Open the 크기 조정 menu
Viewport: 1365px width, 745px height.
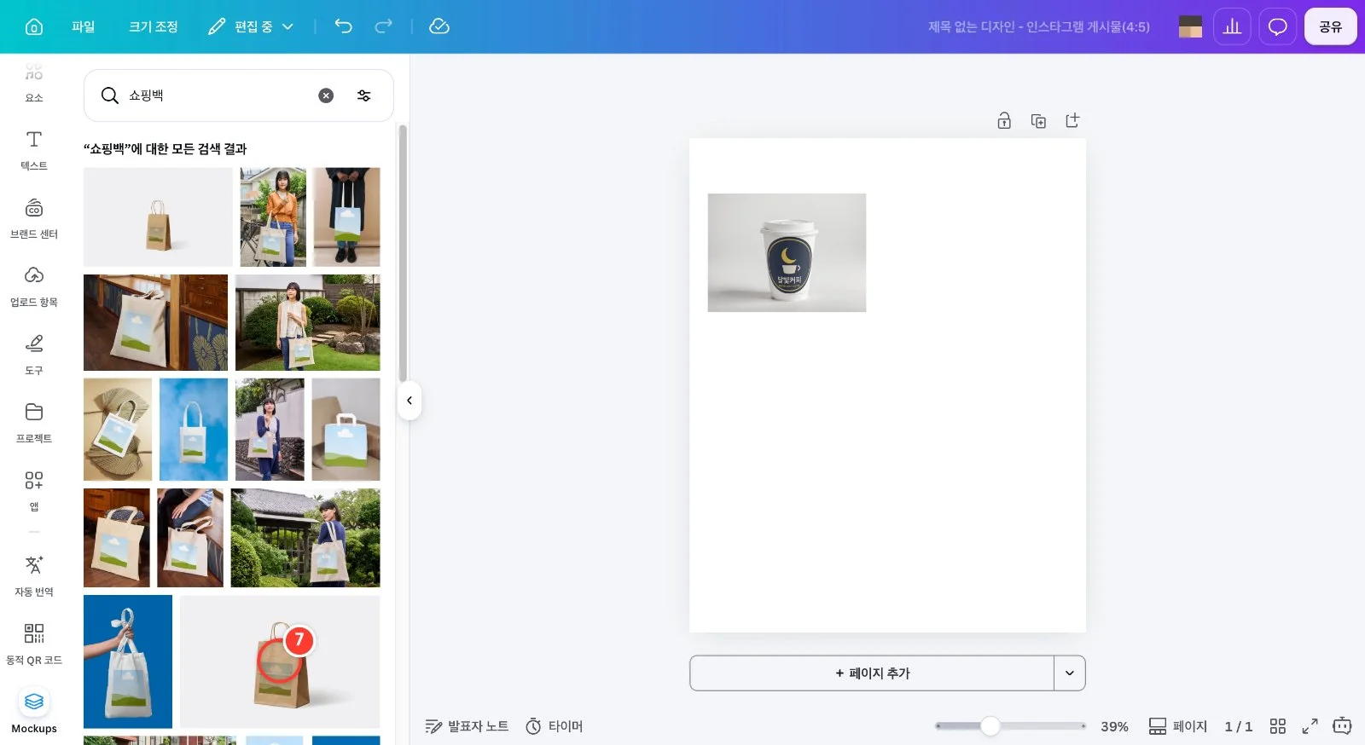point(154,26)
